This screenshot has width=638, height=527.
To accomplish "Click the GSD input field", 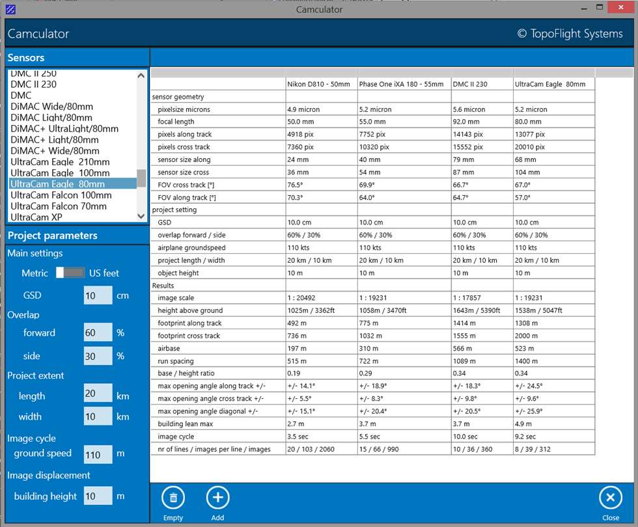I will (x=98, y=295).
